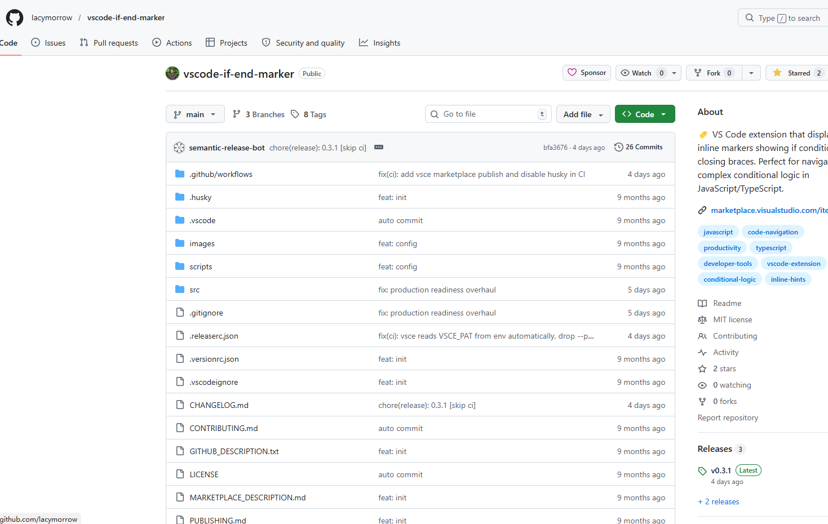The image size is (828, 524).
Task: Open the Insights tab
Action: (380, 43)
